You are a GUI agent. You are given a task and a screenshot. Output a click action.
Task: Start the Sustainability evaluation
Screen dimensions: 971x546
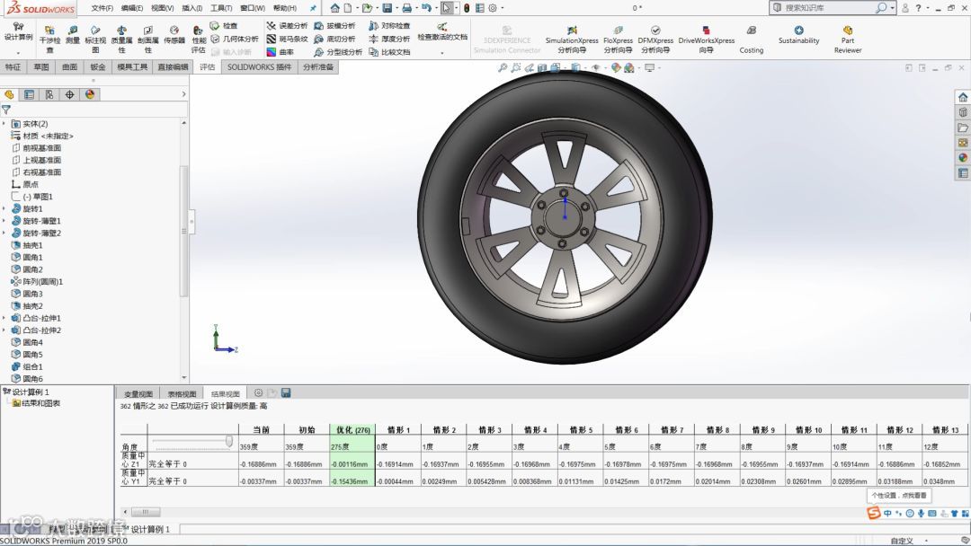798,34
